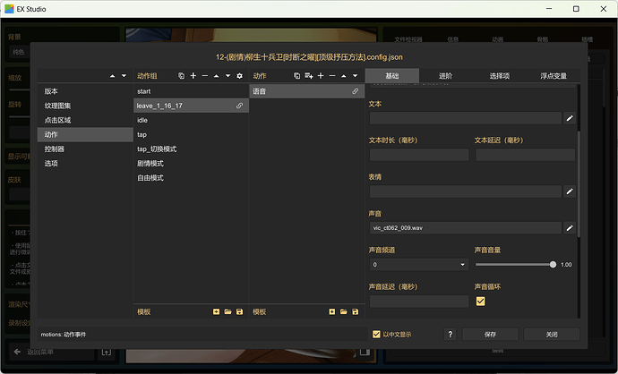Copy the selected 动作组 with the duplicate icon
This screenshot has height=374, width=618.
[181, 75]
